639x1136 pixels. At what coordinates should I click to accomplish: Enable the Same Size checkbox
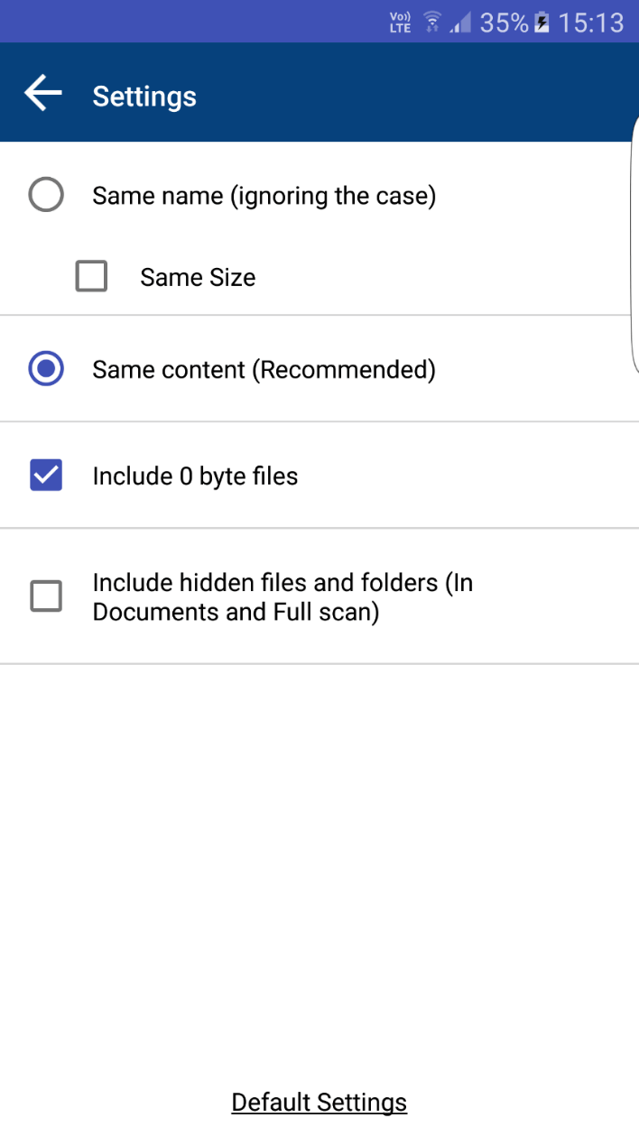point(91,276)
